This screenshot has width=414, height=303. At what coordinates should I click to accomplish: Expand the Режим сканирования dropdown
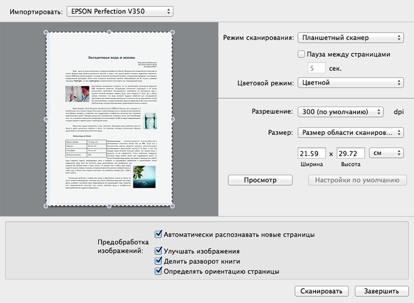tap(350, 38)
